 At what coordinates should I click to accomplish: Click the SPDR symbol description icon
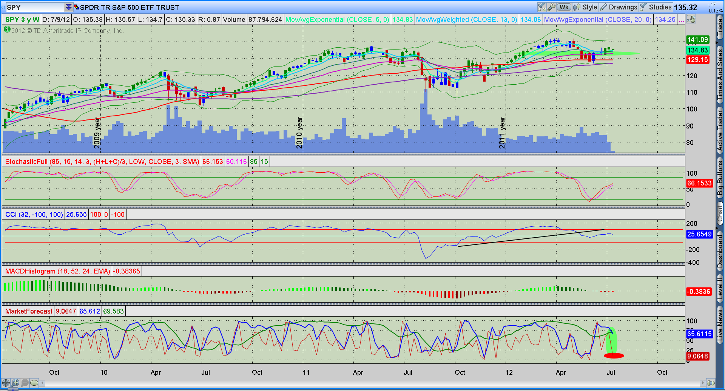click(76, 7)
